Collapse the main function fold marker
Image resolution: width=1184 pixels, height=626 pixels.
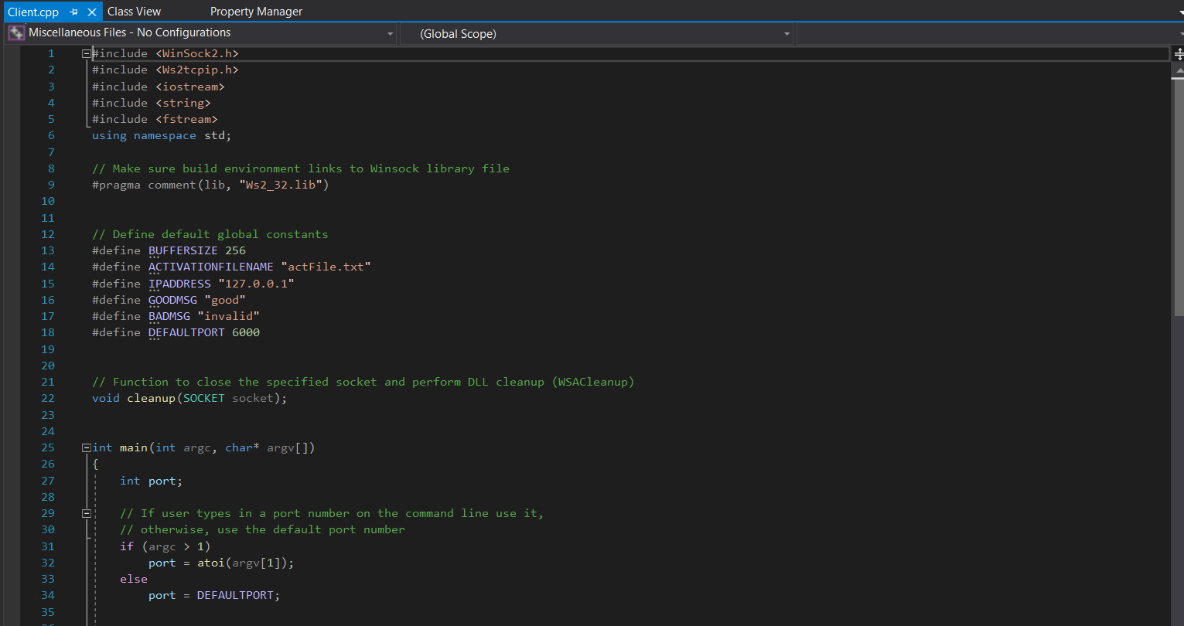click(x=85, y=447)
